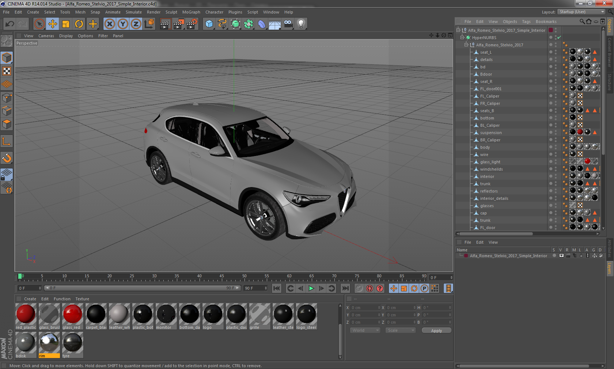Screen dimensions: 614x369
Task: Add a Floor environment object icon
Action: [275, 24]
